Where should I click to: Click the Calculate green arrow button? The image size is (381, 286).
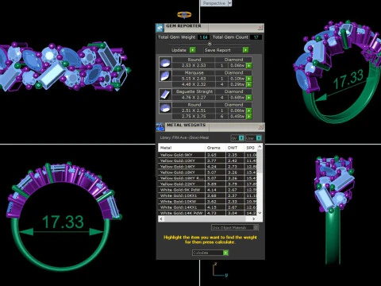pos(225,253)
